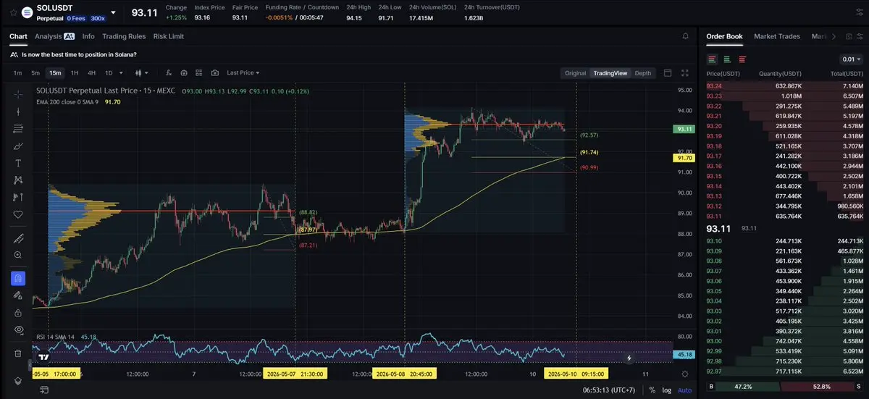Open the 0.01 price grouping dropdown
Image resolution: width=869 pixels, height=399 pixels.
pos(852,59)
